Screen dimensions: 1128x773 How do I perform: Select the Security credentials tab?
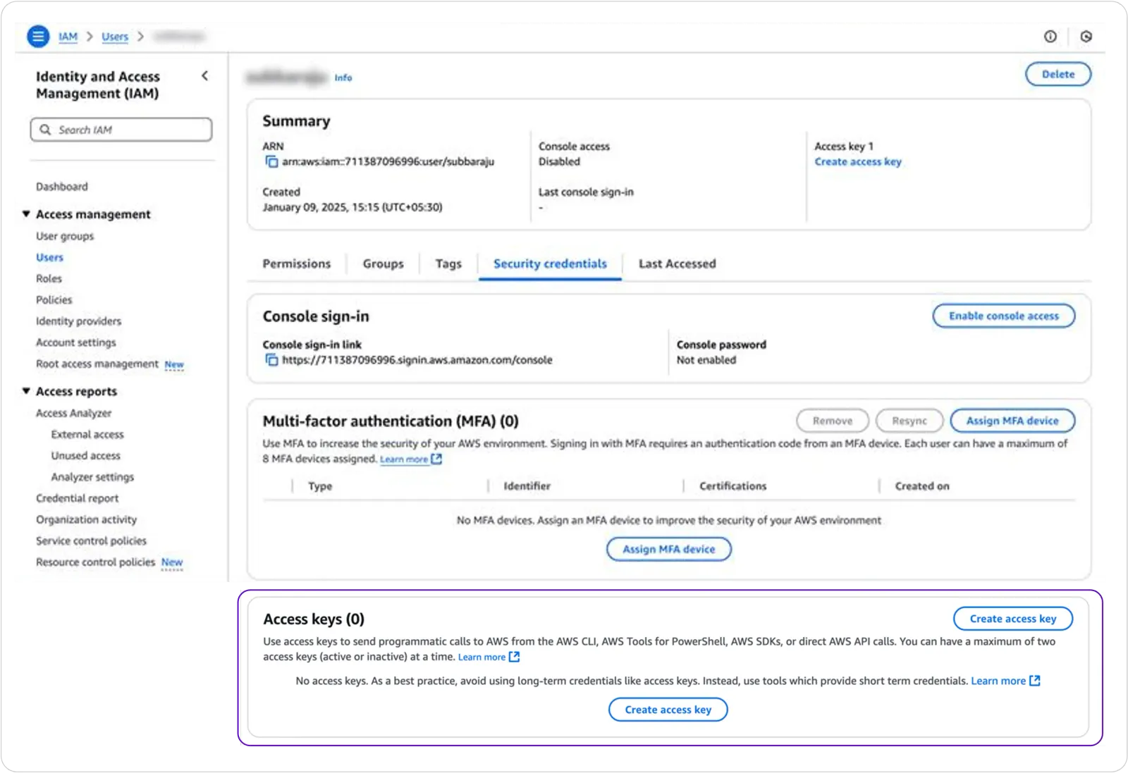pos(550,264)
